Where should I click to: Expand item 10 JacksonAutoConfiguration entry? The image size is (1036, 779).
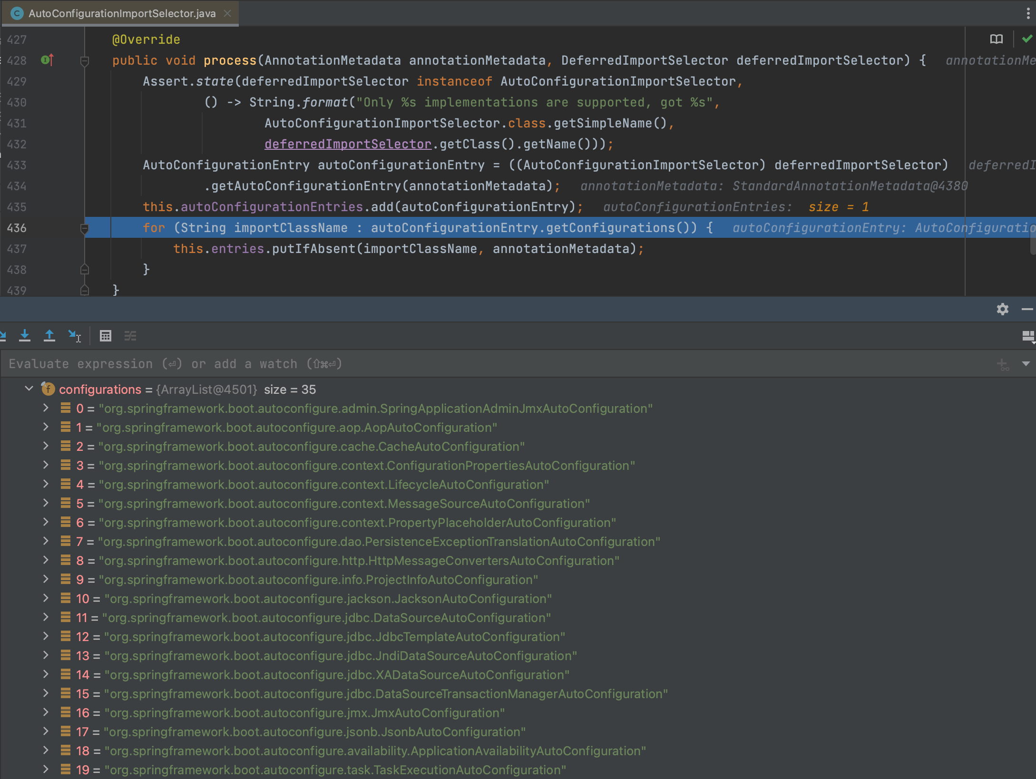click(x=46, y=598)
